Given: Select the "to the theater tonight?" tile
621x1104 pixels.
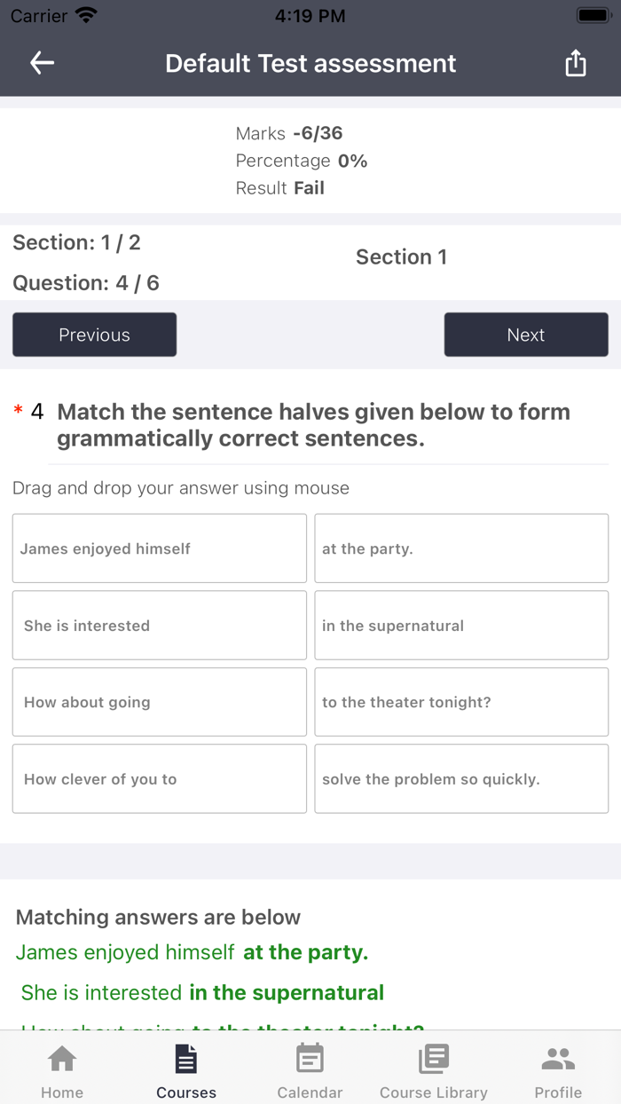Looking at the screenshot, I should (x=461, y=702).
